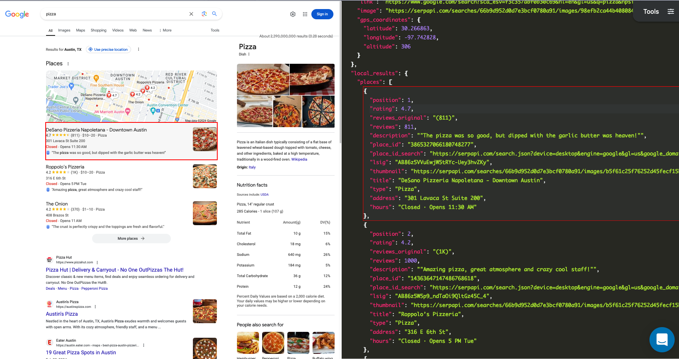Open the Austin's Pizza result title
The image size is (679, 359).
pyautogui.click(x=62, y=314)
